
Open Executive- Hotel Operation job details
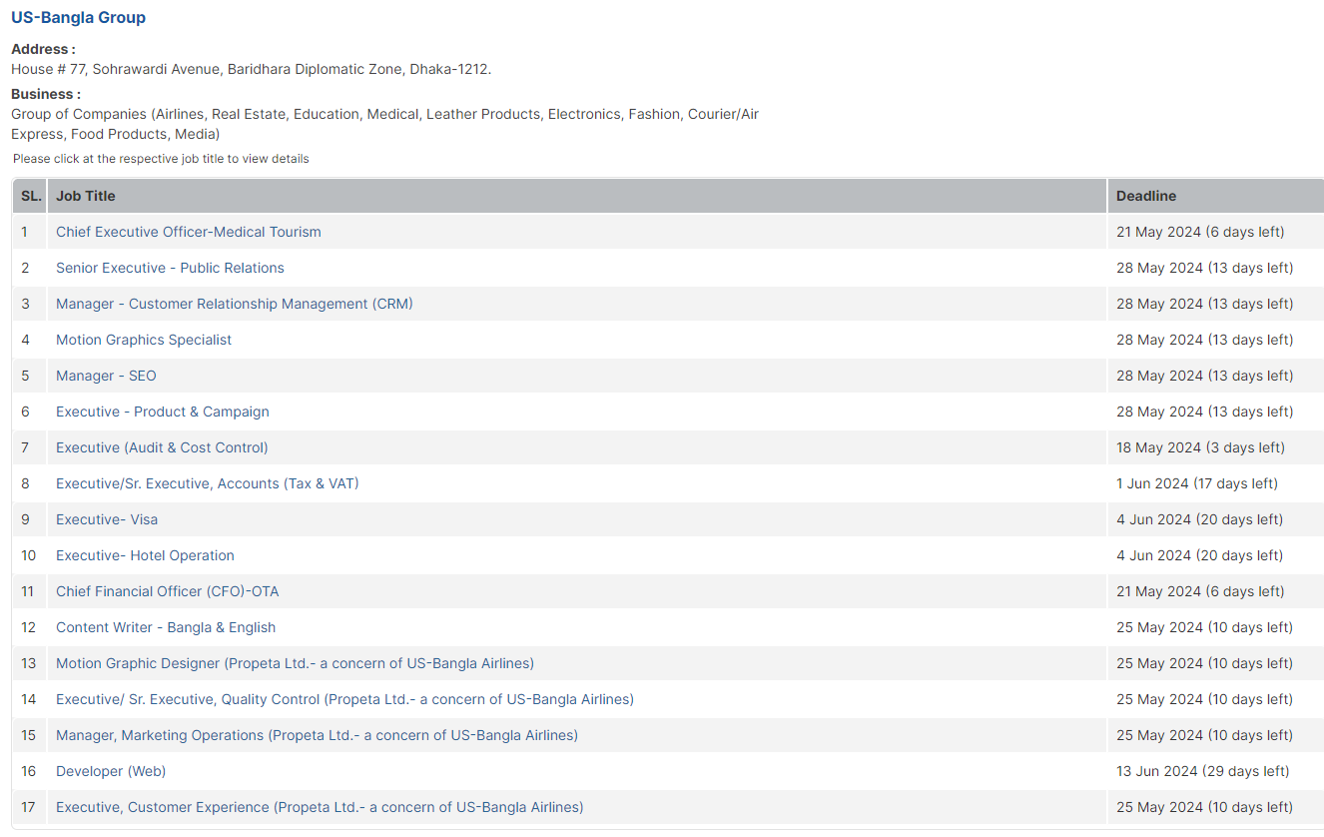145,555
